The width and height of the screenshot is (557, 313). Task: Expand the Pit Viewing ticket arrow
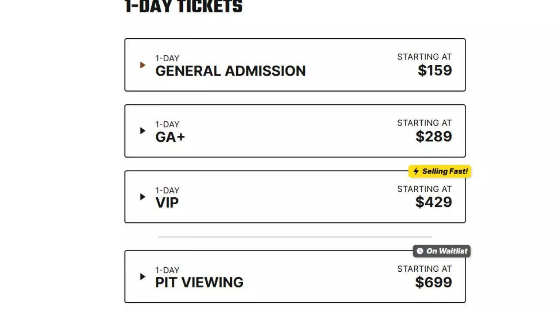point(142,276)
